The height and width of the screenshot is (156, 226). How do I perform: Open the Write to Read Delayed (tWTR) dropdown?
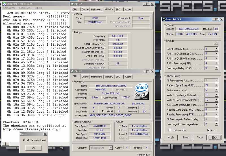coord(216,100)
